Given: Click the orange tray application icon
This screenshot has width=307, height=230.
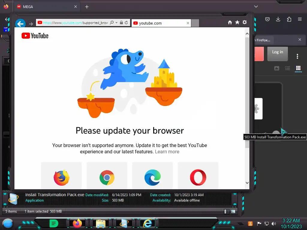Looking at the screenshot, I should [x=250, y=223].
